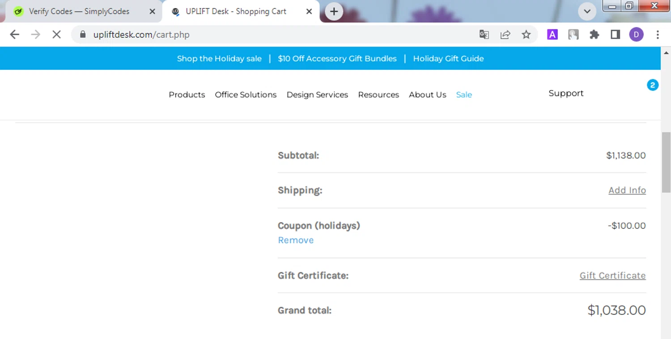Minimize the browser window

(612, 6)
